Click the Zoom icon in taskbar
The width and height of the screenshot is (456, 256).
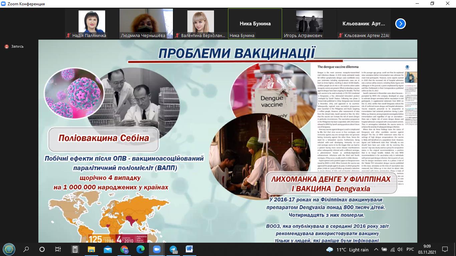click(157, 249)
